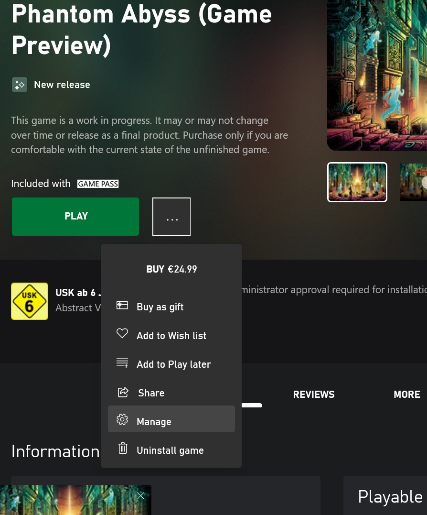Click the USK 6 rating badge
427x515 pixels.
30,301
